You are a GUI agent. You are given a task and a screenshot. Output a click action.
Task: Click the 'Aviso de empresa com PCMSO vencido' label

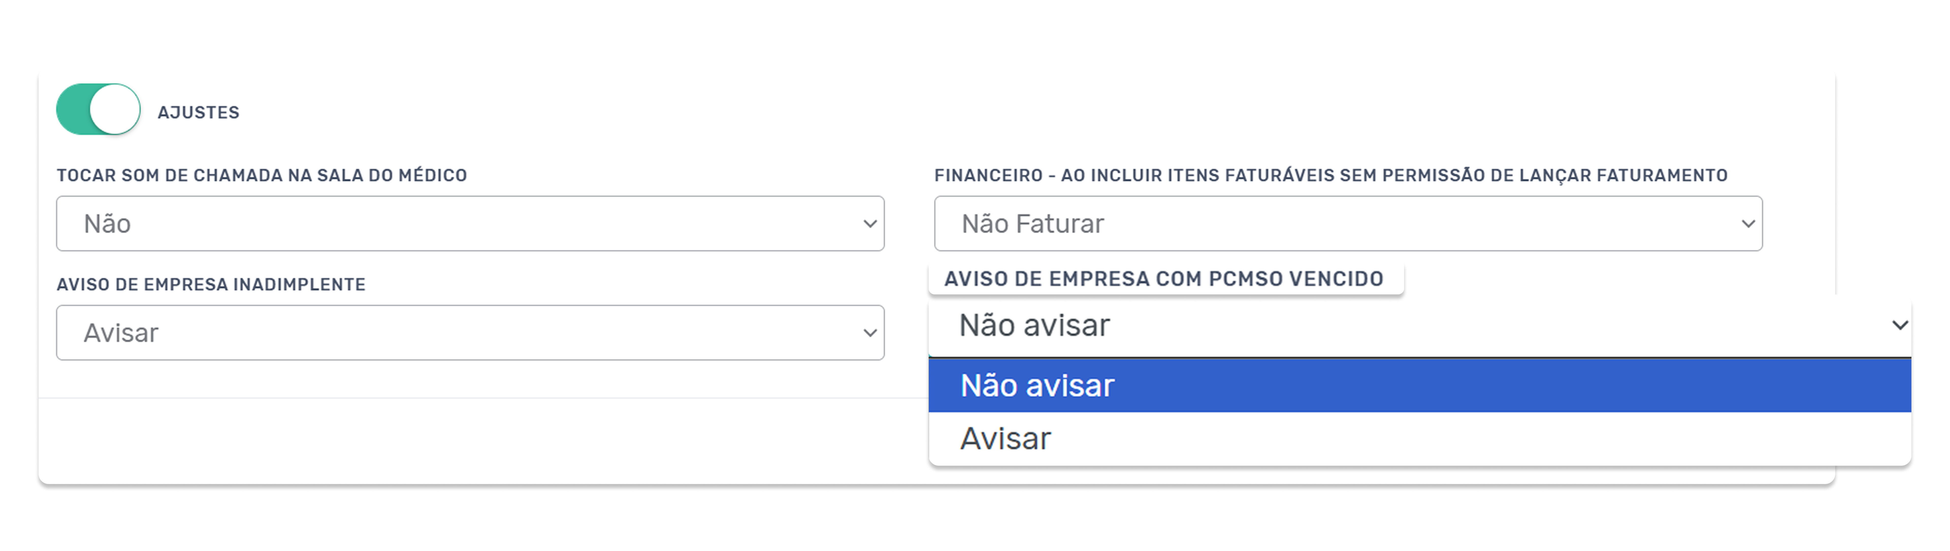pyautogui.click(x=1163, y=279)
